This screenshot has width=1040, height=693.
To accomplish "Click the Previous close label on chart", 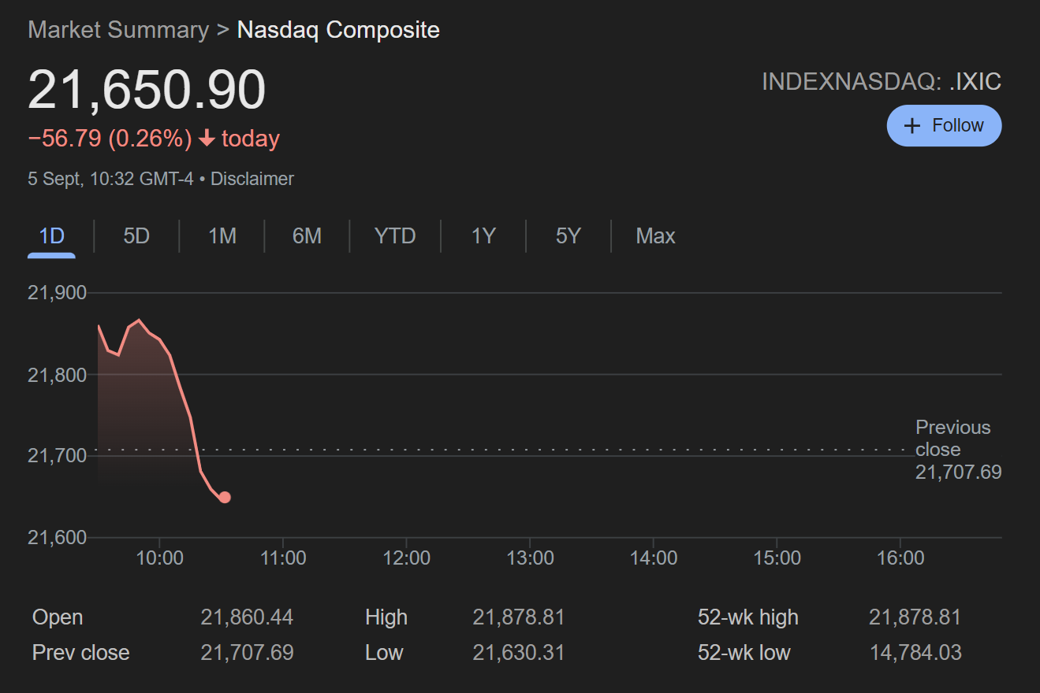I will tap(952, 439).
